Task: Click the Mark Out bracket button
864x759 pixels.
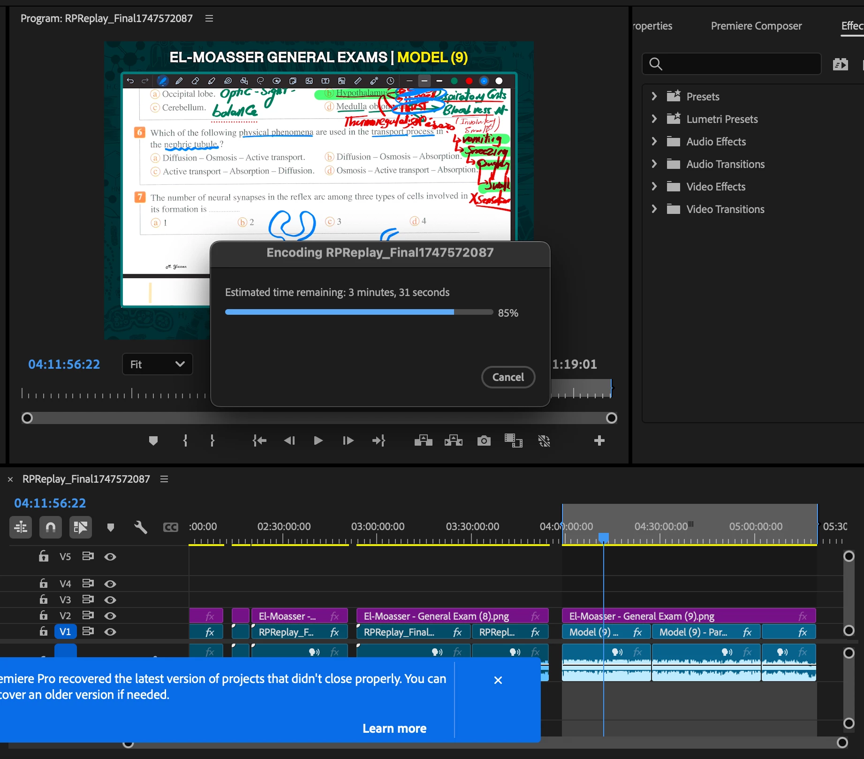Action: pyautogui.click(x=212, y=440)
